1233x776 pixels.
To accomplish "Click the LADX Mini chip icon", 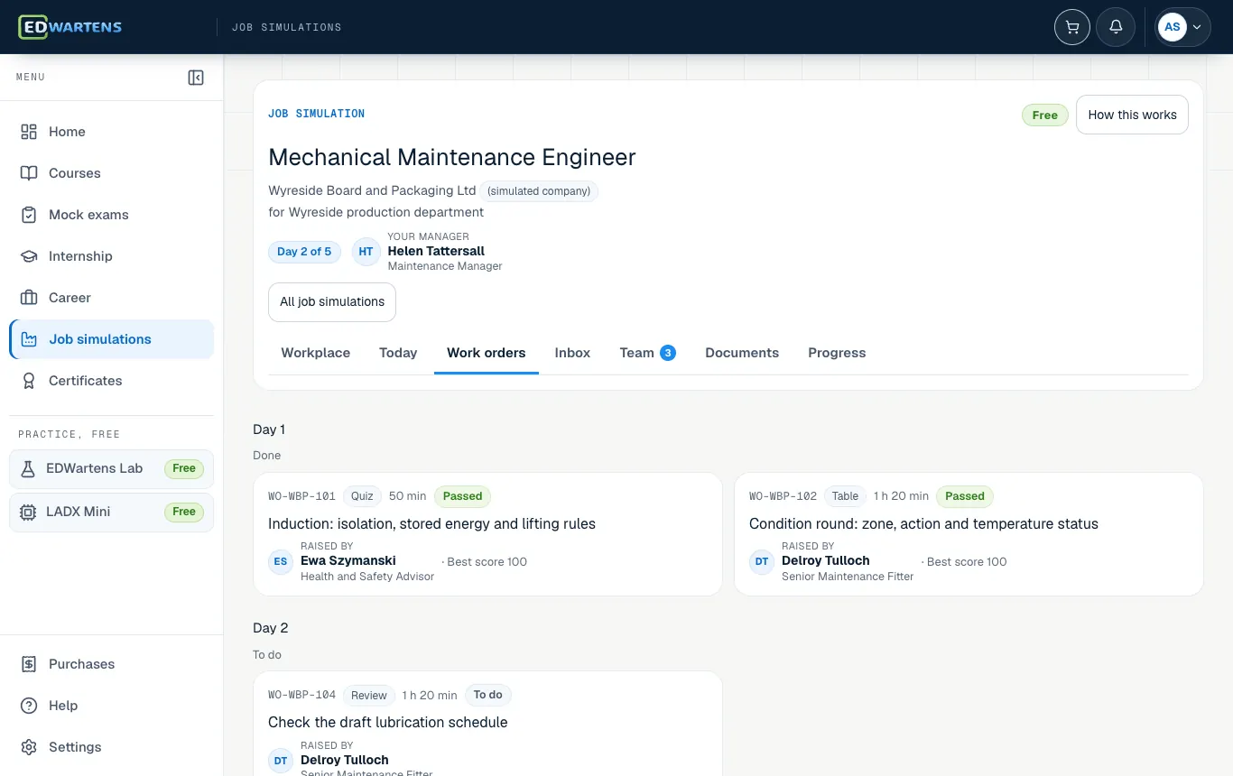I will point(28,512).
